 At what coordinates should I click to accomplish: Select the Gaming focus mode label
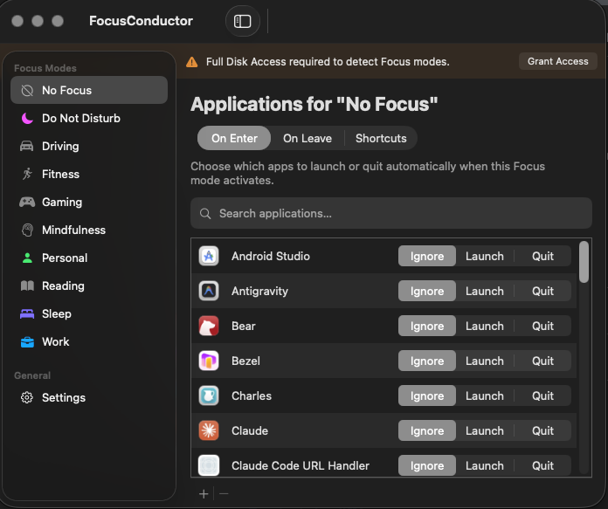pos(62,202)
